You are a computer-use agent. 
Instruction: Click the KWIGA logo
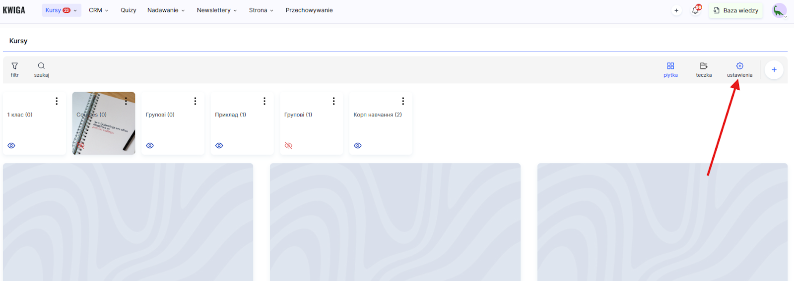[x=14, y=10]
